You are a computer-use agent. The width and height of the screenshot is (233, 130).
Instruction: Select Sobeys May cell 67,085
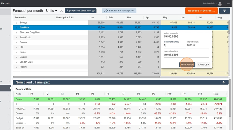[x=174, y=23]
